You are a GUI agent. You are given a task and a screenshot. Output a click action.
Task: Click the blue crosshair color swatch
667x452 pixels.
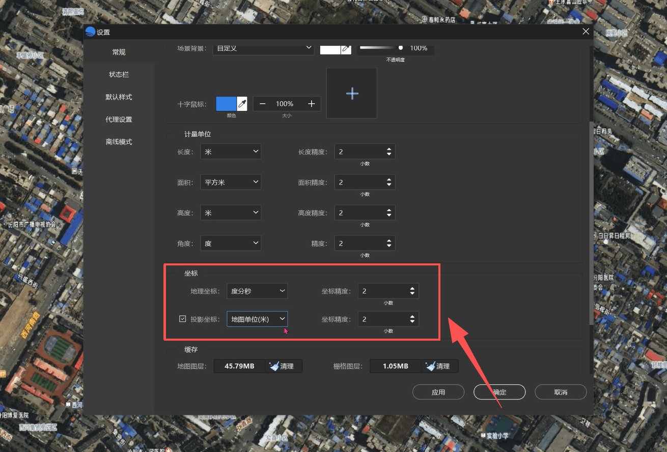226,104
